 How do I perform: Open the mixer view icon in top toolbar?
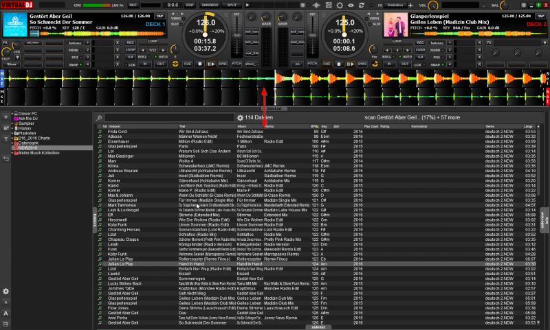coord(329,5)
